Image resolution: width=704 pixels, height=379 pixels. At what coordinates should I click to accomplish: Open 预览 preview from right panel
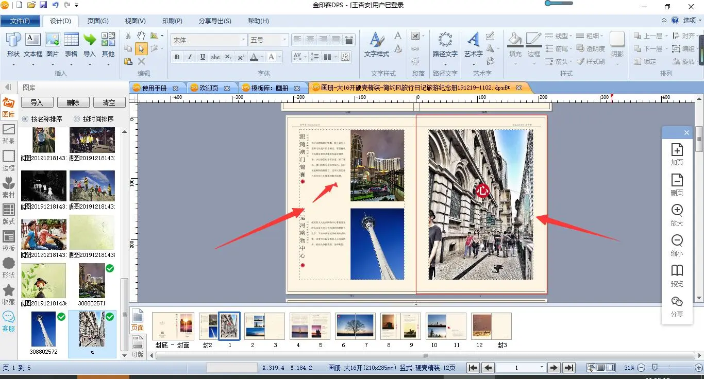coord(677,271)
